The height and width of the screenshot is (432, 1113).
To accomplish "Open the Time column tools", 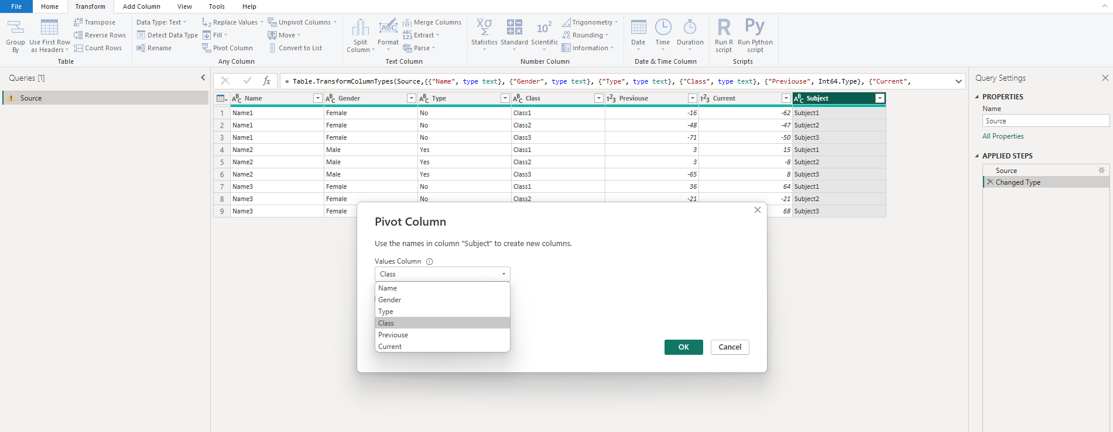I will (x=663, y=35).
